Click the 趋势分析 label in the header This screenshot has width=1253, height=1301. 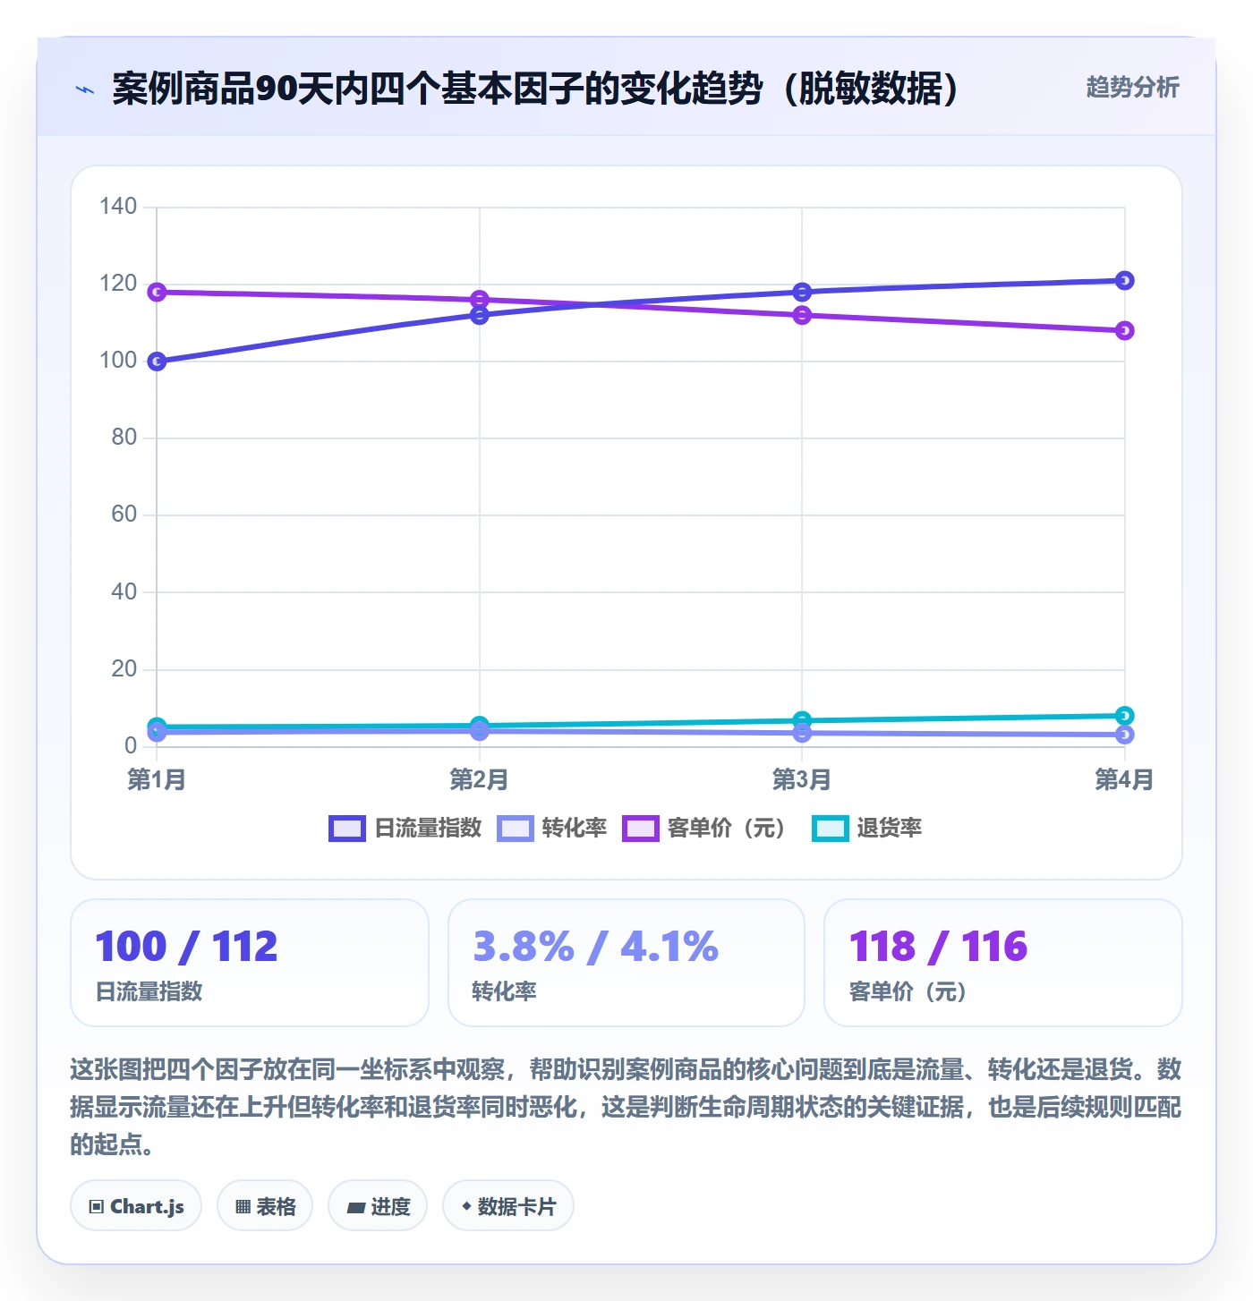pos(1132,88)
